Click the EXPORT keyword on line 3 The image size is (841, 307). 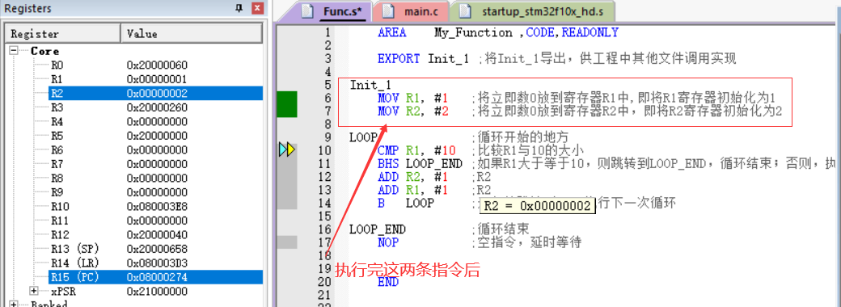tap(399, 59)
